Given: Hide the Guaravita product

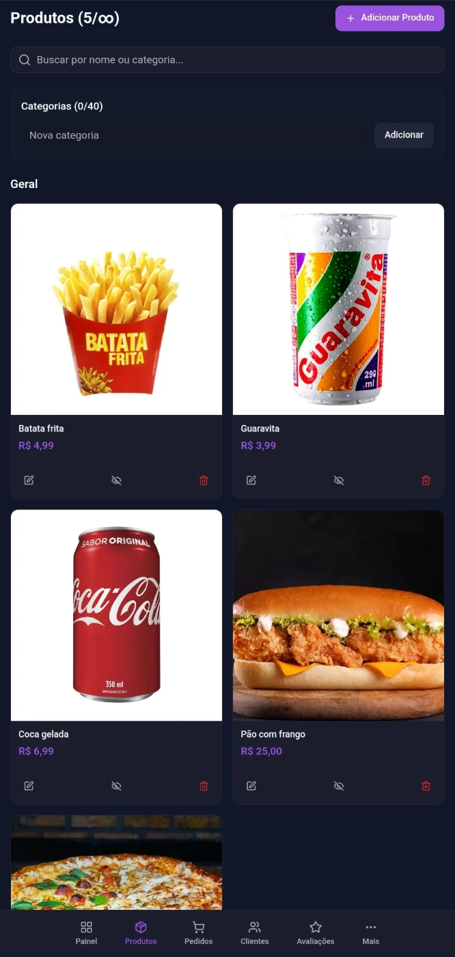Looking at the screenshot, I should coord(339,481).
